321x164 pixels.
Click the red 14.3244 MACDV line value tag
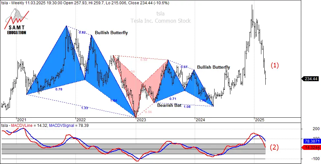click(311, 148)
